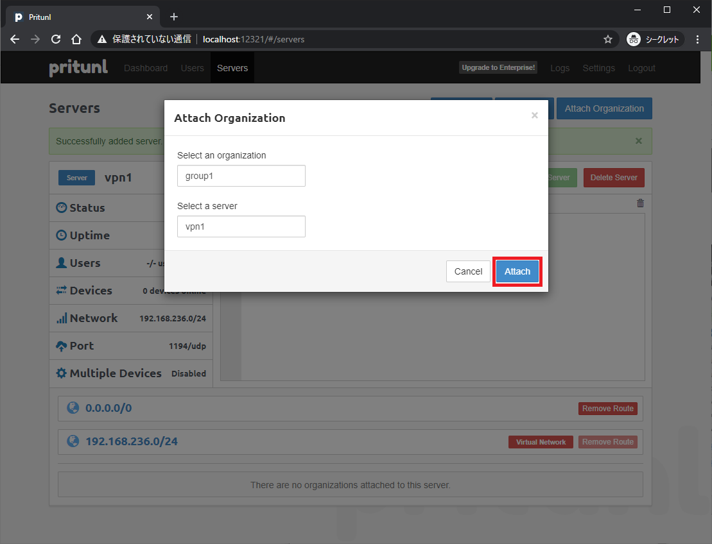The height and width of the screenshot is (544, 712).
Task: Click the Uptime clock icon
Action: pos(61,235)
